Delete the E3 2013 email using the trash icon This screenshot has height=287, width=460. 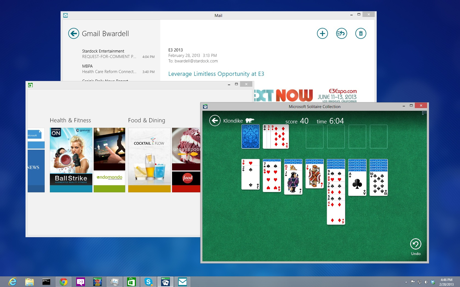point(361,33)
